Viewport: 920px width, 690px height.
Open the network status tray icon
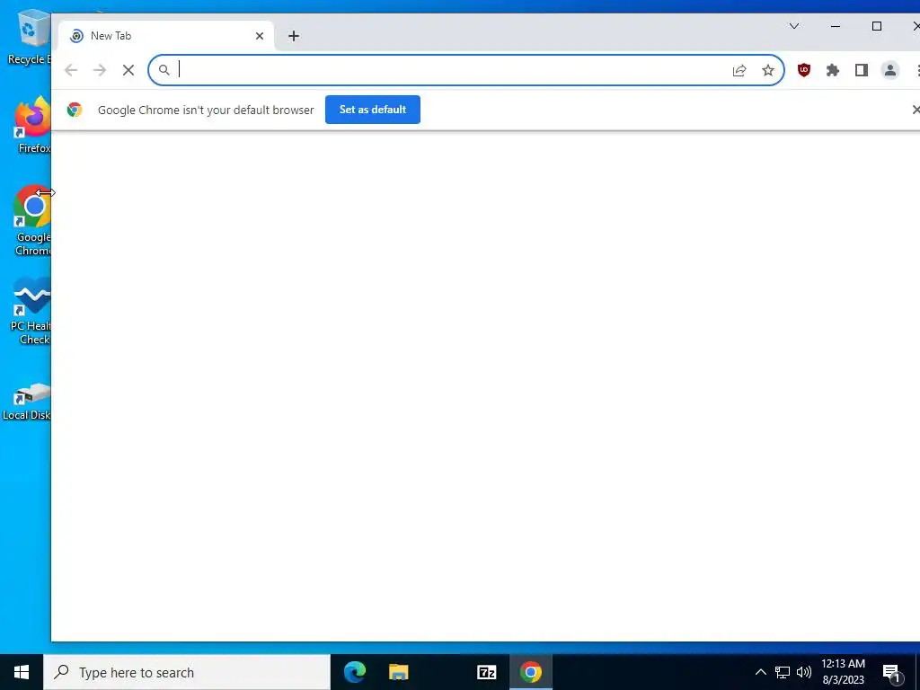pos(783,672)
